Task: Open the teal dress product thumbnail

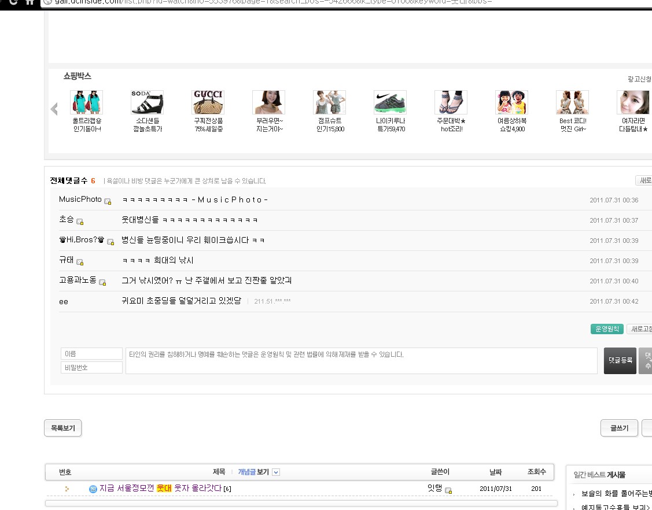Action: (87, 102)
